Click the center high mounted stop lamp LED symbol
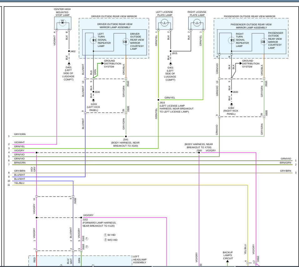This screenshot has width=299, height=267. click(x=63, y=23)
